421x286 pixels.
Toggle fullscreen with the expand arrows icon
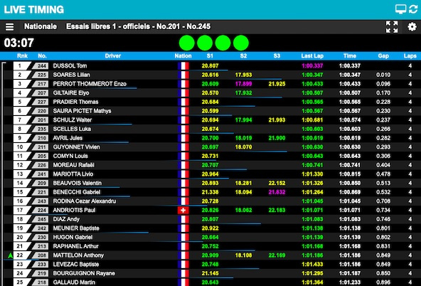[x=392, y=27]
